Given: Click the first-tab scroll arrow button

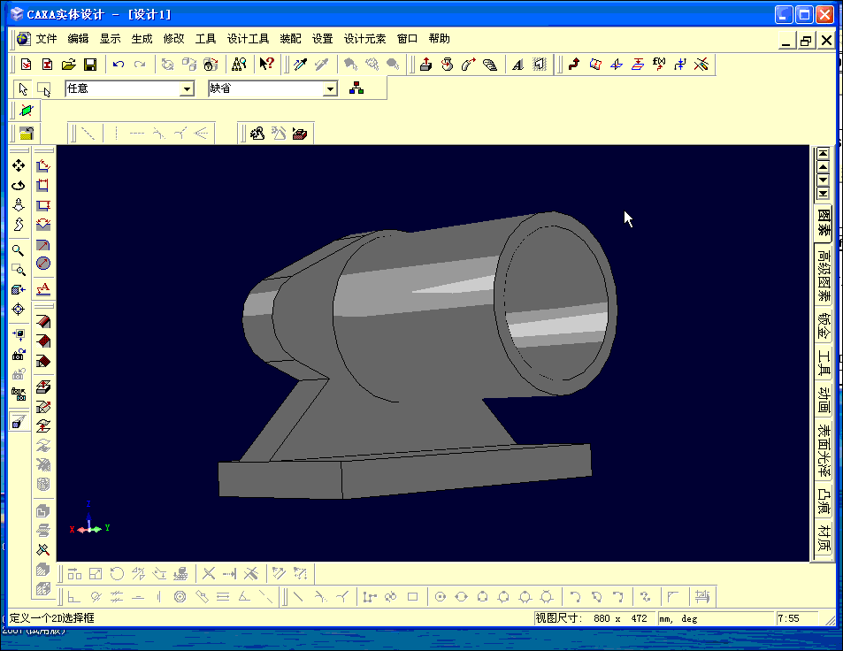Looking at the screenshot, I should click(x=824, y=154).
